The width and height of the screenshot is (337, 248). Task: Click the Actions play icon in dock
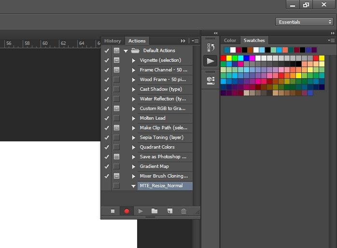[x=211, y=61]
